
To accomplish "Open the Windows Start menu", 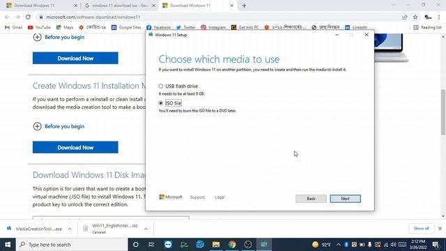I will 8,245.
